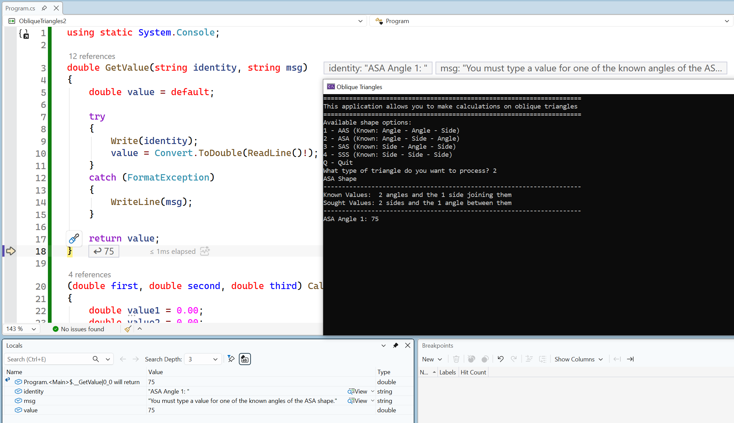Click the find previous arrow in Locals
This screenshot has height=423, width=734.
pyautogui.click(x=123, y=359)
